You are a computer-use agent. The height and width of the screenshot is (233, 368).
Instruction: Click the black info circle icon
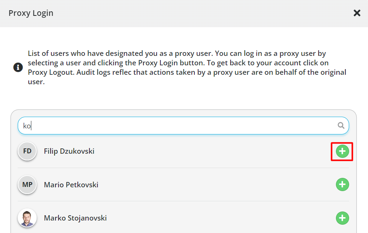pyautogui.click(x=18, y=68)
